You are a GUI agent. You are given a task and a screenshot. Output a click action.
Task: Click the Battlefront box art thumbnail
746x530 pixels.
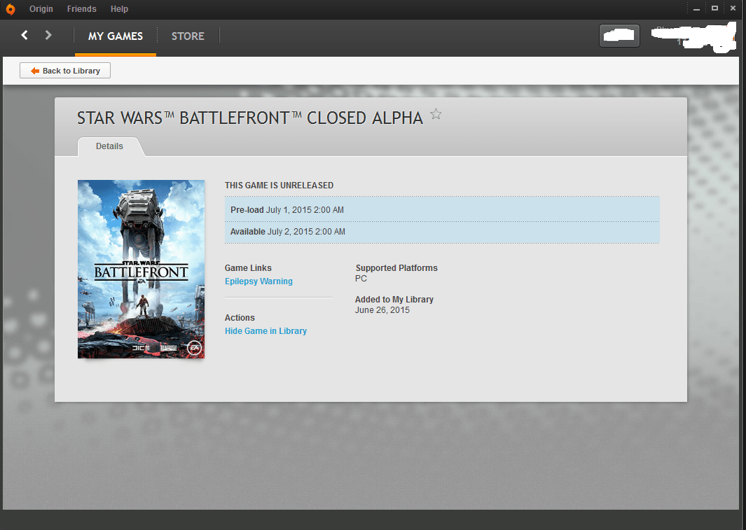[141, 269]
